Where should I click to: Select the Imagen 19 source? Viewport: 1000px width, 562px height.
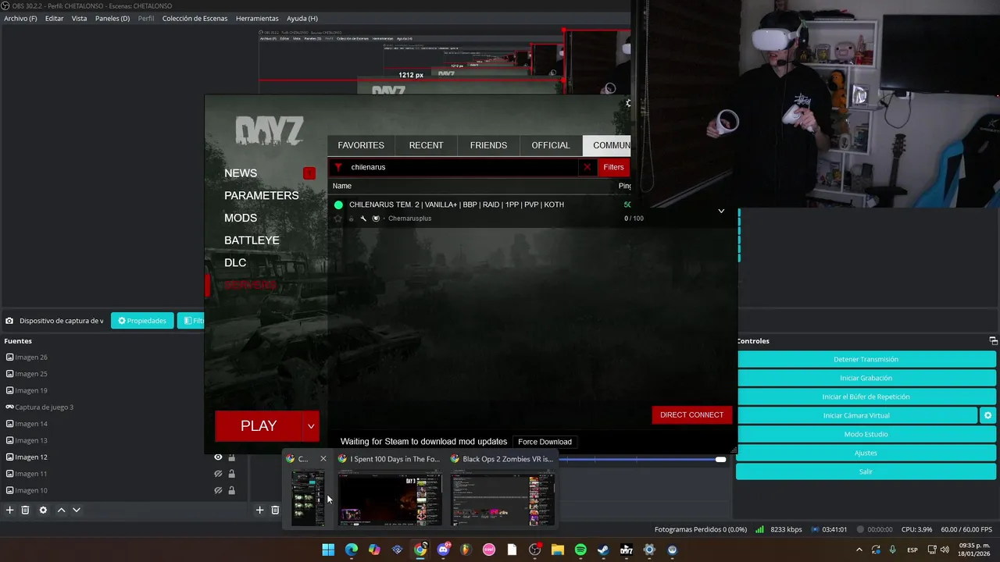pos(31,390)
